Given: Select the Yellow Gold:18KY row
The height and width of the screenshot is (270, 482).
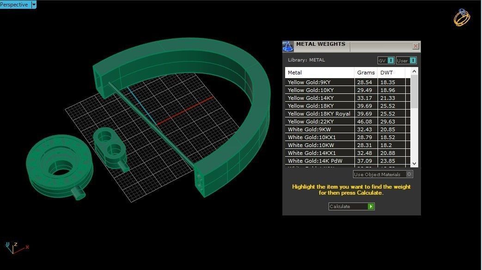Looking at the screenshot, I should coord(348,106).
